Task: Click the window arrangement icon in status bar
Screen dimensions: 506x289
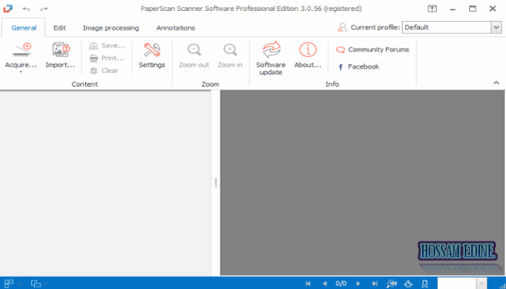Action: [x=36, y=284]
